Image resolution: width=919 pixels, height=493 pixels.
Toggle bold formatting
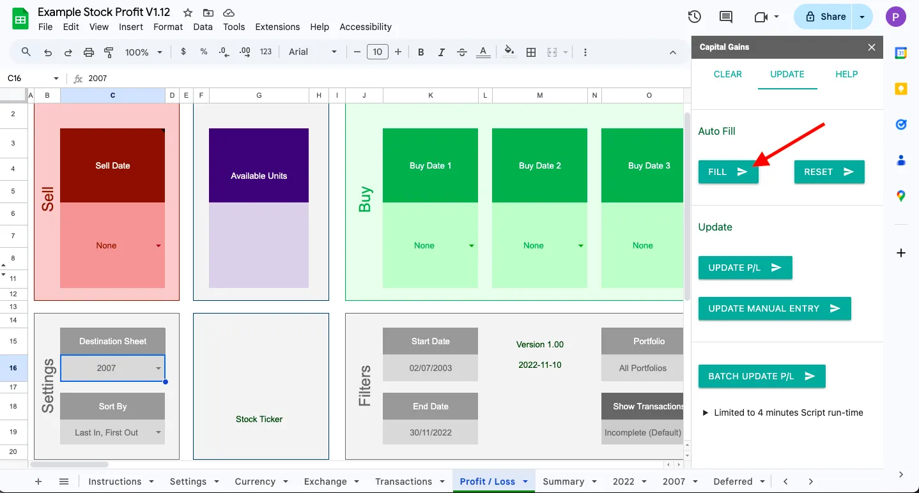[421, 52]
